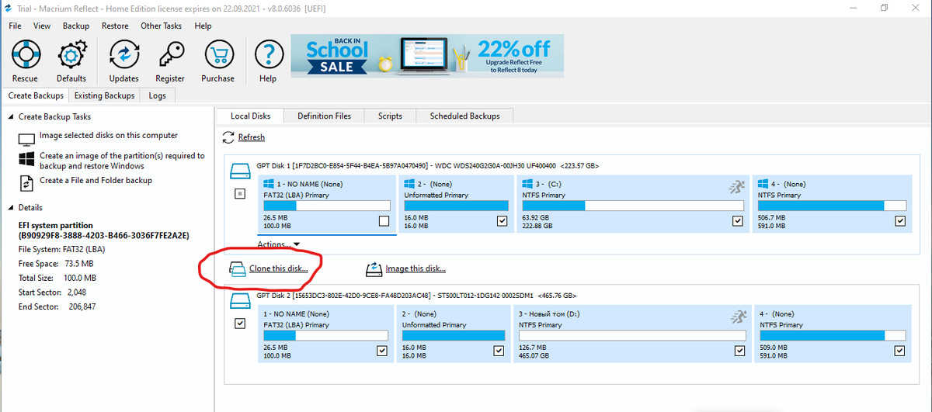Click the Clone this disk icon
The height and width of the screenshot is (412, 932).
(x=237, y=268)
